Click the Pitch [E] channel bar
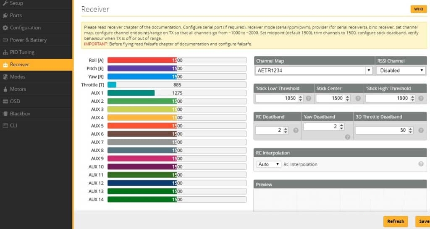Image resolution: width=430 pixels, height=229 pixels. 177,68
